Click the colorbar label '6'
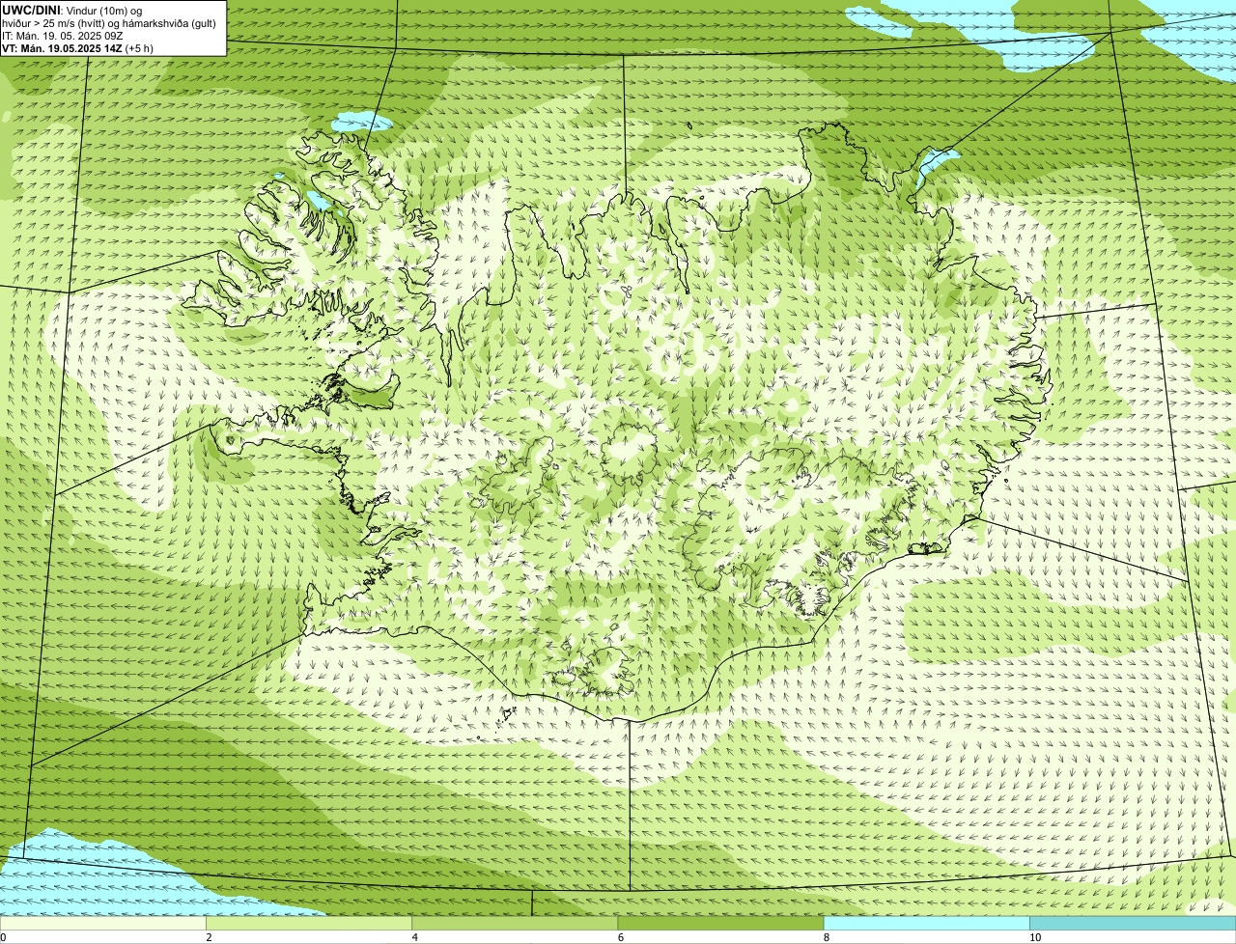This screenshot has height=944, width=1236. coord(620,937)
